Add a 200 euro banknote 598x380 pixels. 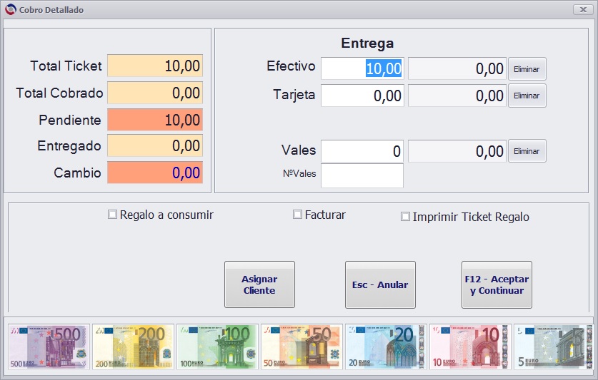(x=133, y=346)
